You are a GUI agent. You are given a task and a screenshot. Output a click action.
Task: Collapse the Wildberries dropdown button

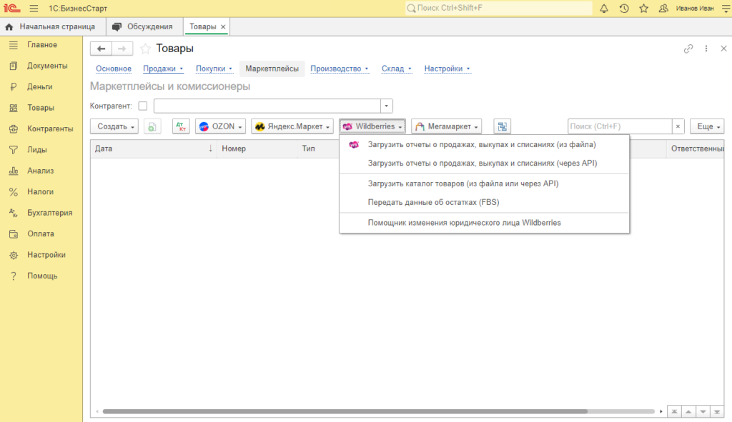[x=372, y=126]
